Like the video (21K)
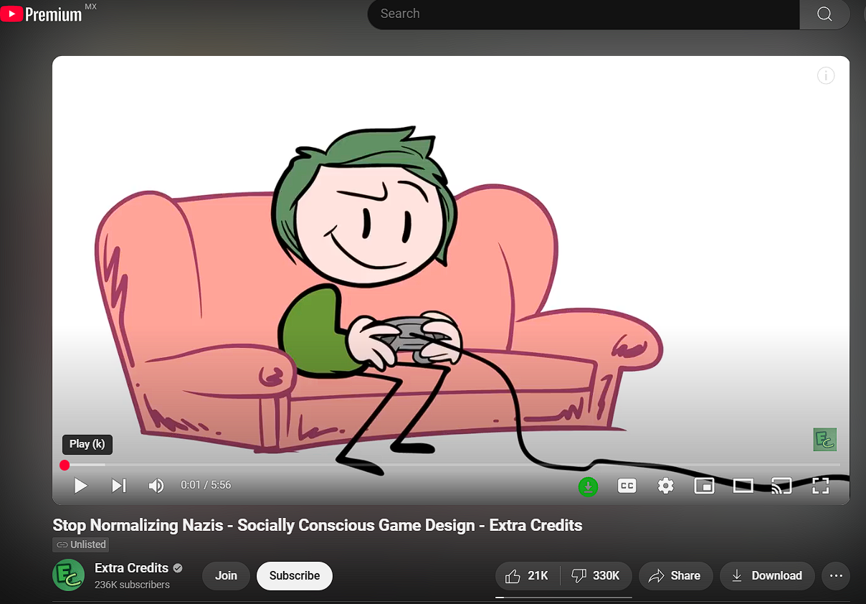 pyautogui.click(x=527, y=575)
